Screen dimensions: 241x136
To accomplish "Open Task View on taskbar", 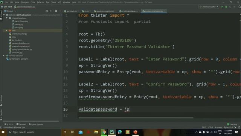I will click(73, 132).
